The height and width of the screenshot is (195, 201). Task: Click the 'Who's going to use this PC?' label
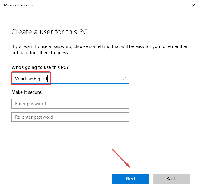[40, 67]
